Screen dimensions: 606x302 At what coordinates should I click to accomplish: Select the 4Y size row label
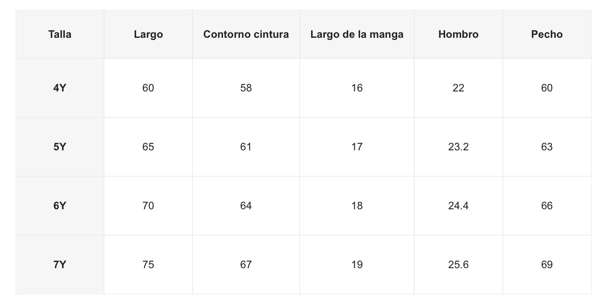pyautogui.click(x=60, y=88)
